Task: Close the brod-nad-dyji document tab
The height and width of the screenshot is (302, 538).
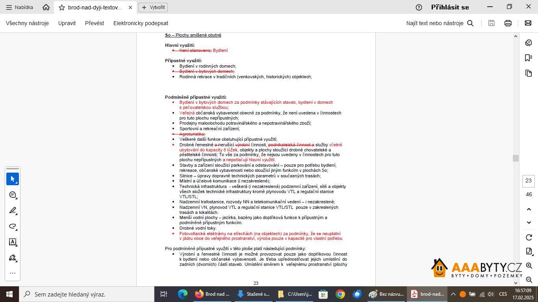Action: 130,7
